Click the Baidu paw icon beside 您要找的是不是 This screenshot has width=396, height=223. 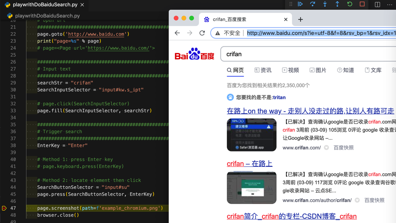[x=230, y=97]
